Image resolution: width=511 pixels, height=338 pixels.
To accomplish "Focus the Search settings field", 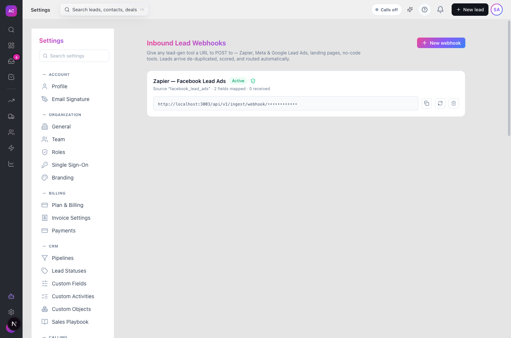I will [74, 56].
